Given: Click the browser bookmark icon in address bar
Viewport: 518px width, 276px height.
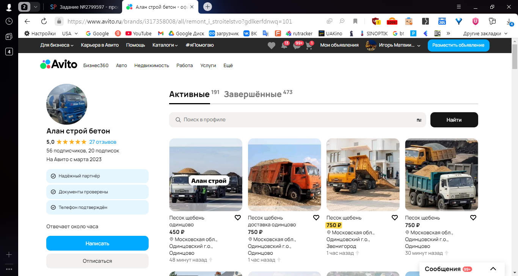Looking at the screenshot, I should pos(355,21).
